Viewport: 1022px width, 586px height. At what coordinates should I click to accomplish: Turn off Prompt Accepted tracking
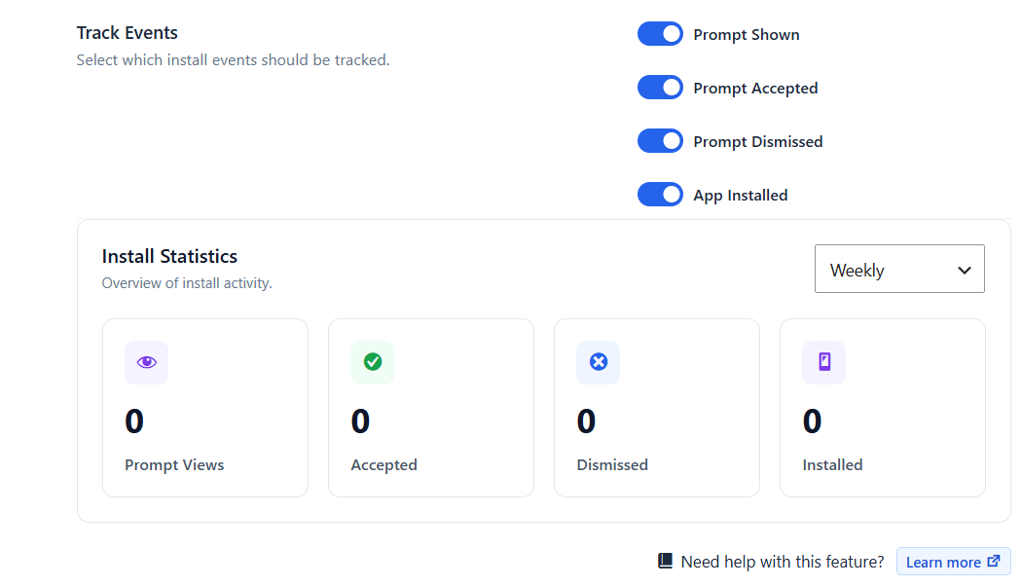[x=660, y=88]
